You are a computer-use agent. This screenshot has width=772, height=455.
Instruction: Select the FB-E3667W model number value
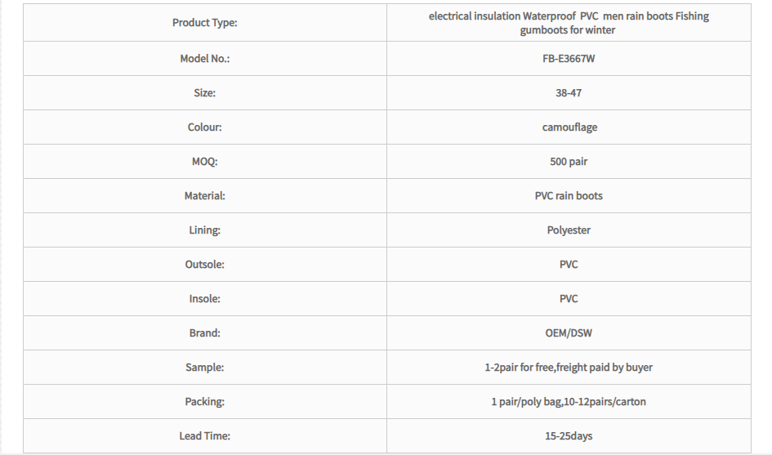click(x=569, y=59)
